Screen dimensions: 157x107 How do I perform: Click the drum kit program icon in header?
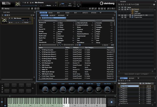[18, 4]
